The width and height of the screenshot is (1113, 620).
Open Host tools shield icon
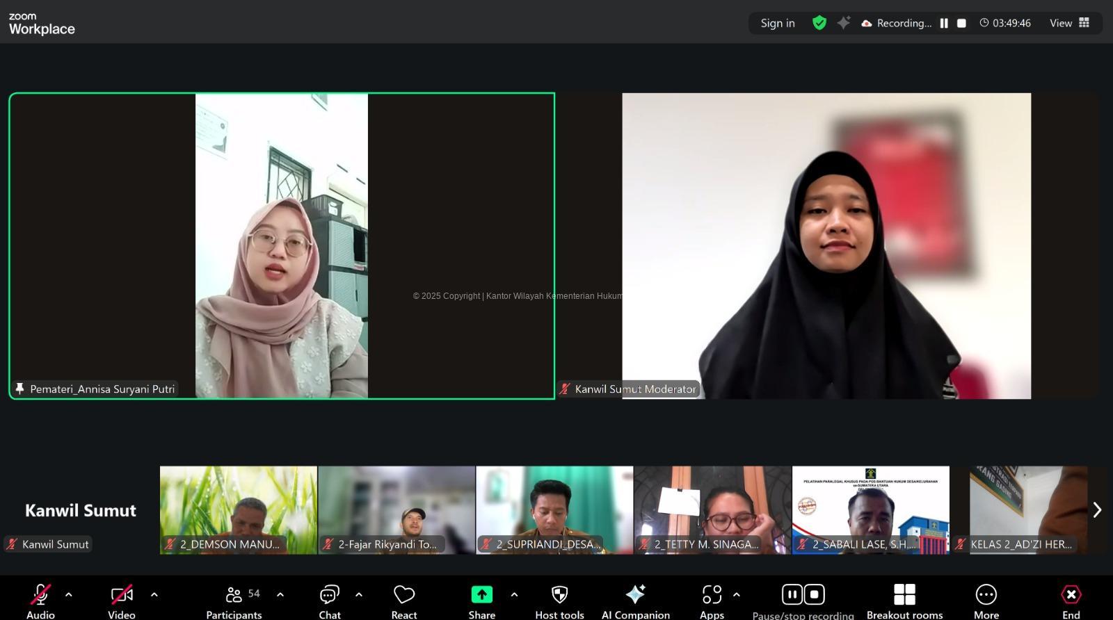click(559, 595)
